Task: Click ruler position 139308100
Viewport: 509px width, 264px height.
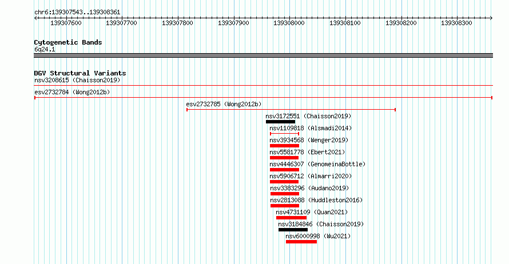Action: coord(345,23)
